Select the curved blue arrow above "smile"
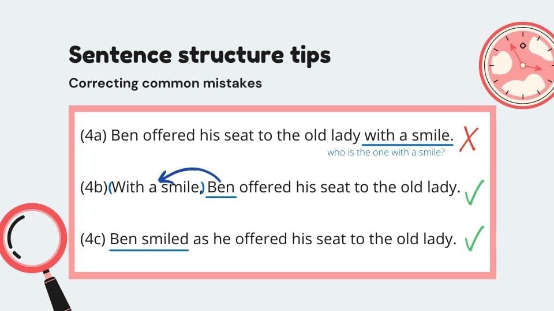 tap(189, 173)
